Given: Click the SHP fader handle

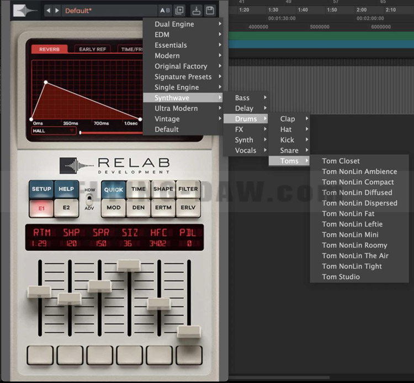Looking at the screenshot, I should 70,299.
